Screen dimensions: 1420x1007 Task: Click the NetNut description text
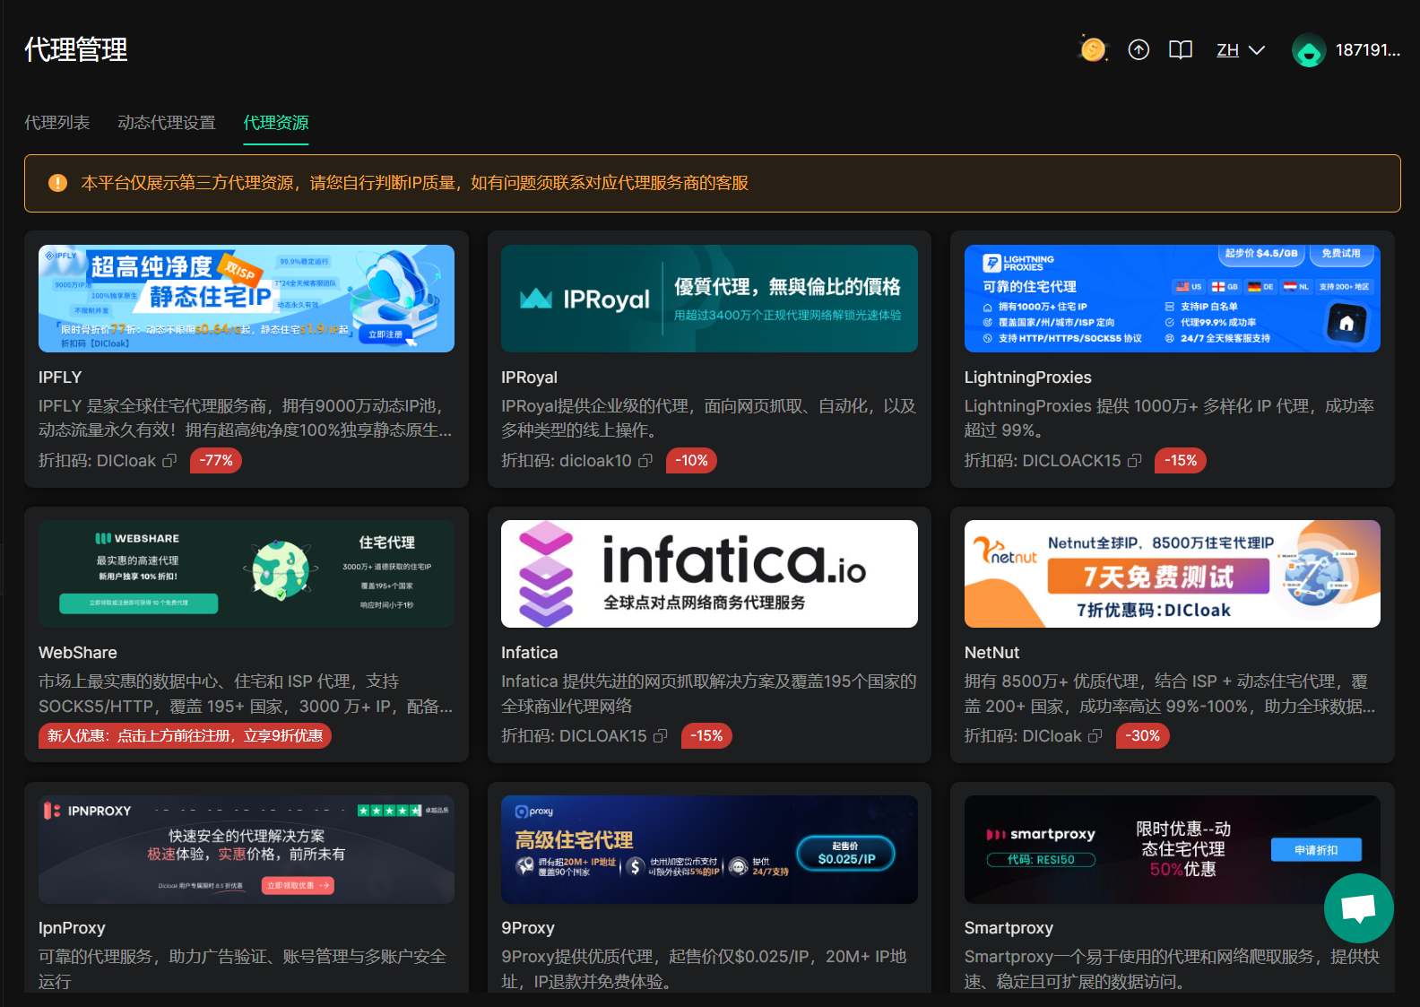1170,694
